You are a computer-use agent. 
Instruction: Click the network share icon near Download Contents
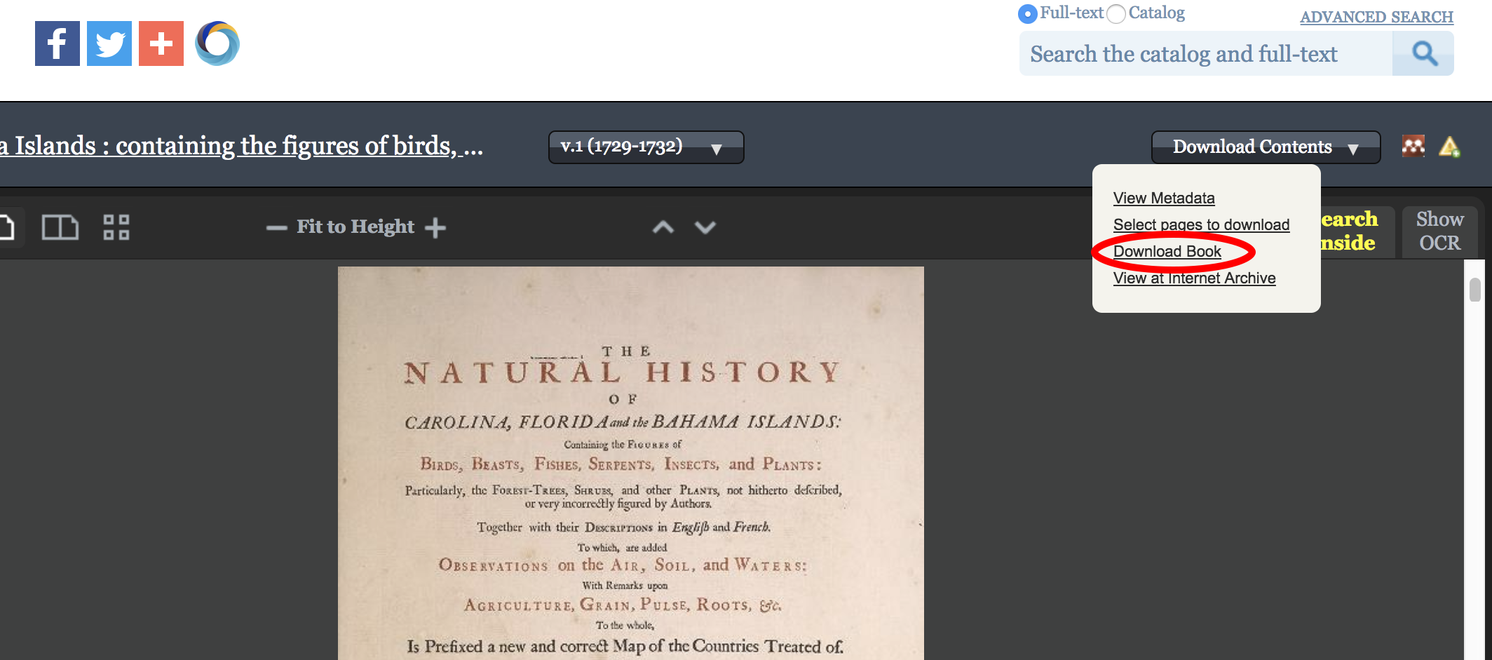point(1413,146)
